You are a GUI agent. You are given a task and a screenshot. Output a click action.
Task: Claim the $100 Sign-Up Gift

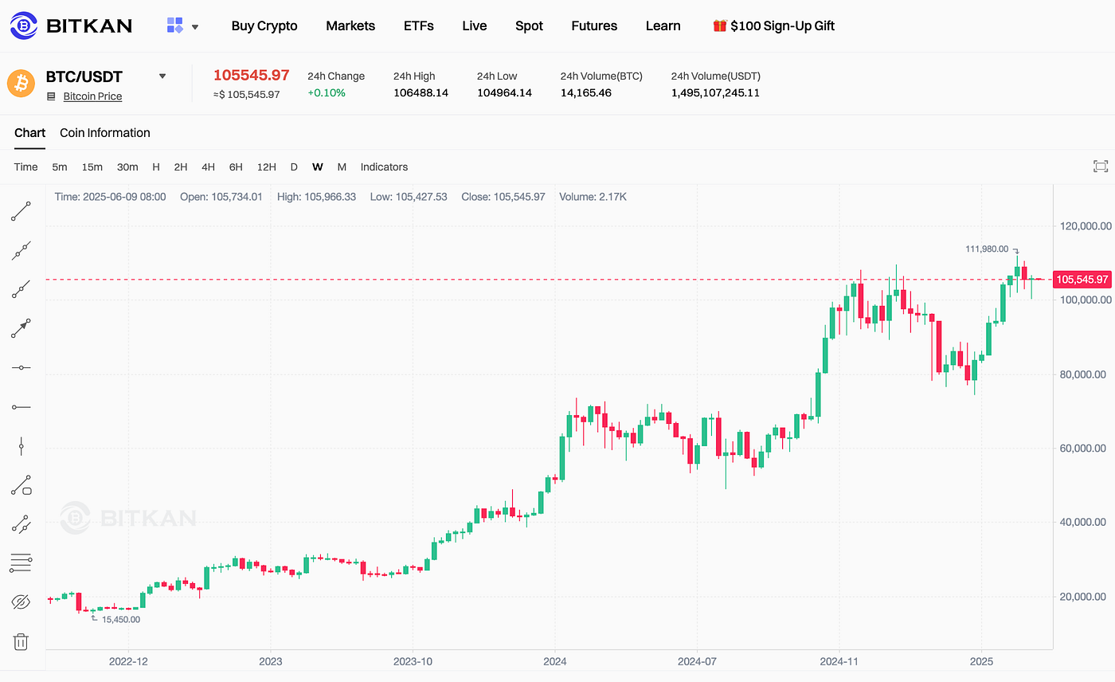[x=773, y=26]
